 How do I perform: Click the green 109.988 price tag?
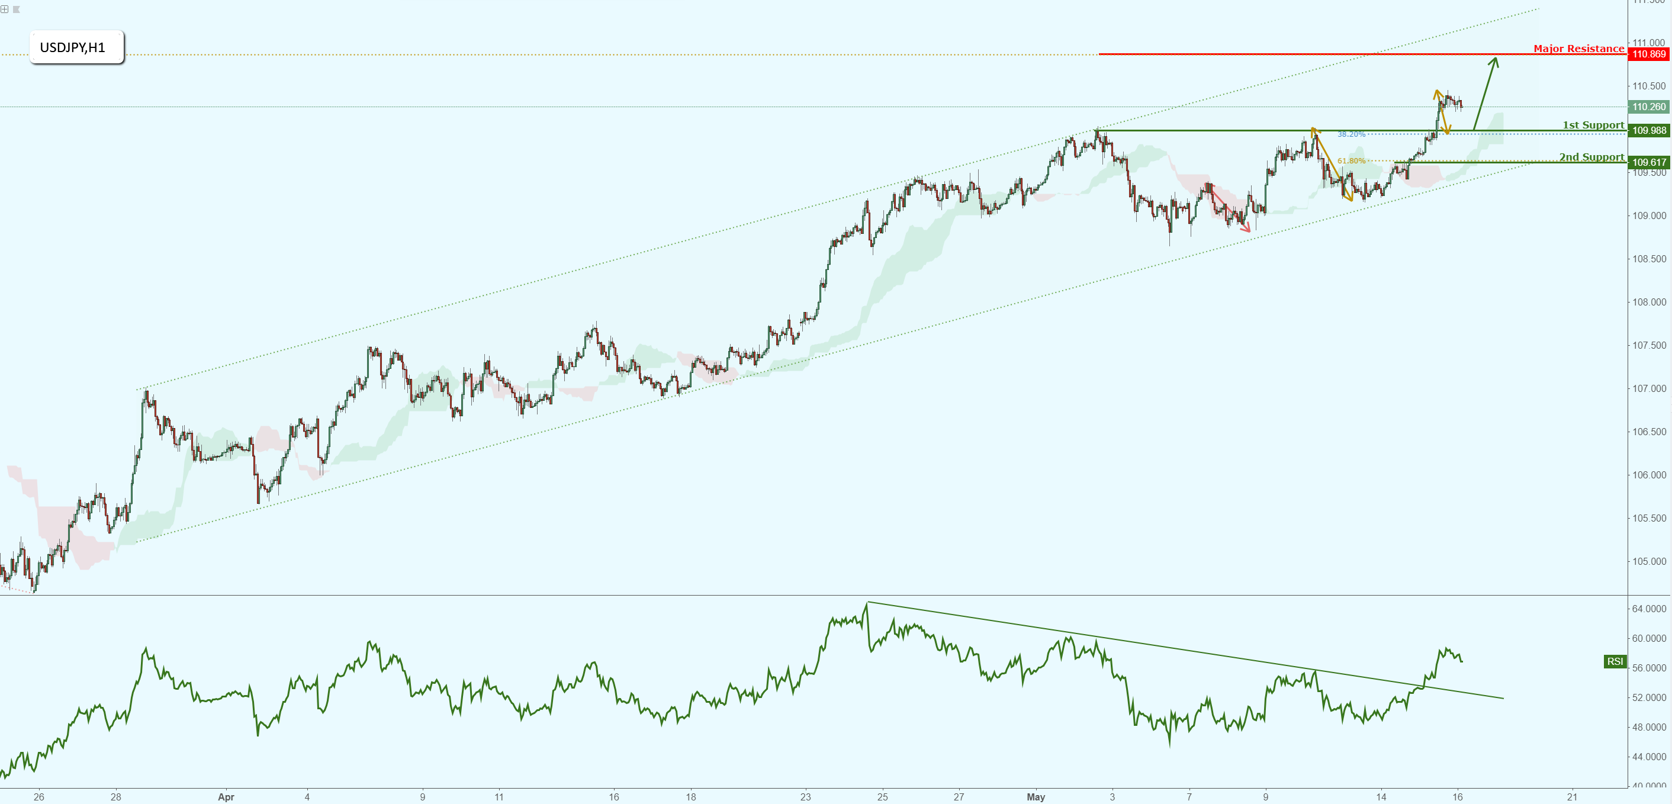(x=1649, y=130)
